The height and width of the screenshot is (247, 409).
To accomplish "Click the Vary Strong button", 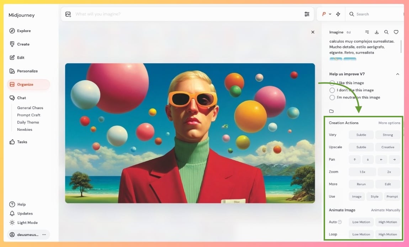I will (x=388, y=135).
